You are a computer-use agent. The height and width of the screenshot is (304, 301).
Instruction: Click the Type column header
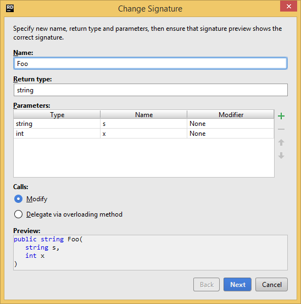[57, 114]
